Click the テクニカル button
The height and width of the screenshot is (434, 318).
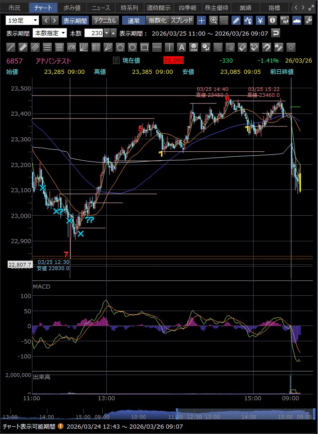(x=105, y=20)
